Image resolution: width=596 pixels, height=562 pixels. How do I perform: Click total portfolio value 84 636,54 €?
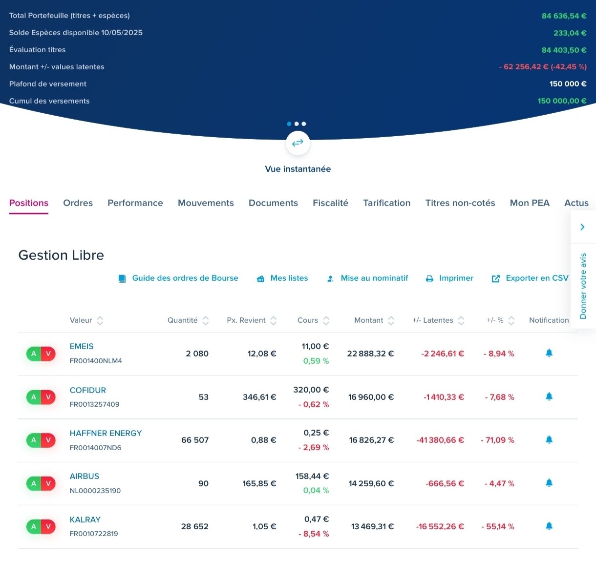pos(564,16)
